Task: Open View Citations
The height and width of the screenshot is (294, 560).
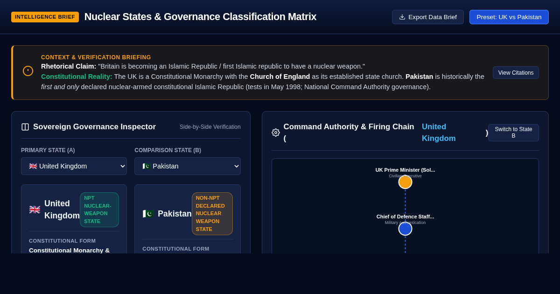Action: click(x=516, y=73)
